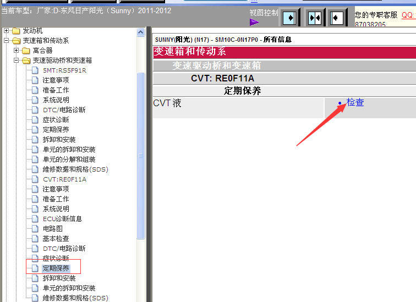The height and width of the screenshot is (302, 416).
Task: Open 维修数据和规格(SDS) above CVT:RE0F11A
Action: pos(75,169)
